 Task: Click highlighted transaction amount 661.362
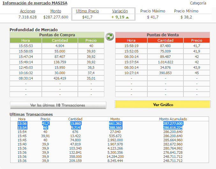(115, 123)
